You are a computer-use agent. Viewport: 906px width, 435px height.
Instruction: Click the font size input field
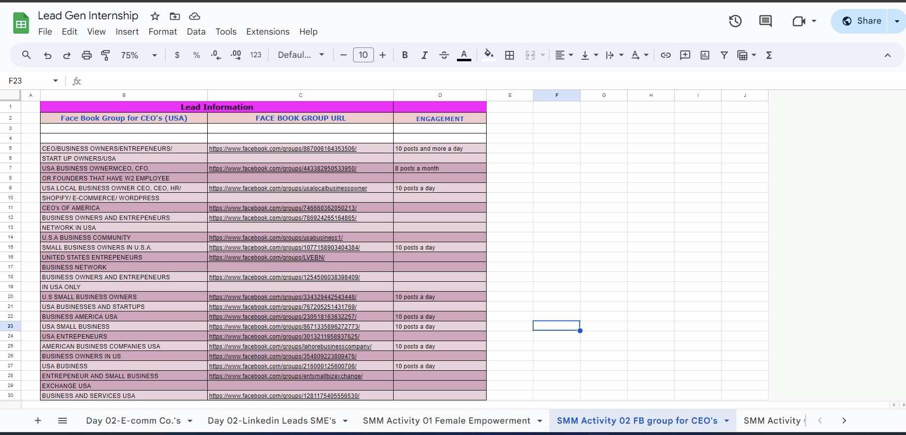click(x=363, y=55)
